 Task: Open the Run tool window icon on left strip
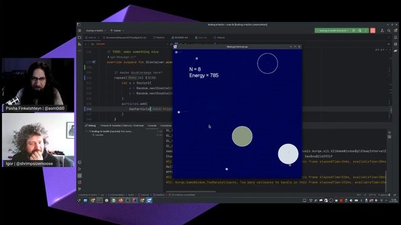pyautogui.click(x=80, y=169)
